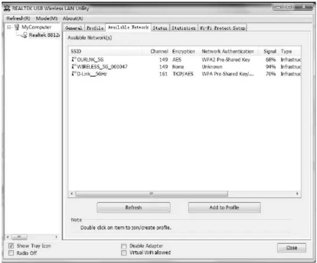Select the OURLINK_5G network row
This screenshot has width=317, height=263.
[185, 59]
